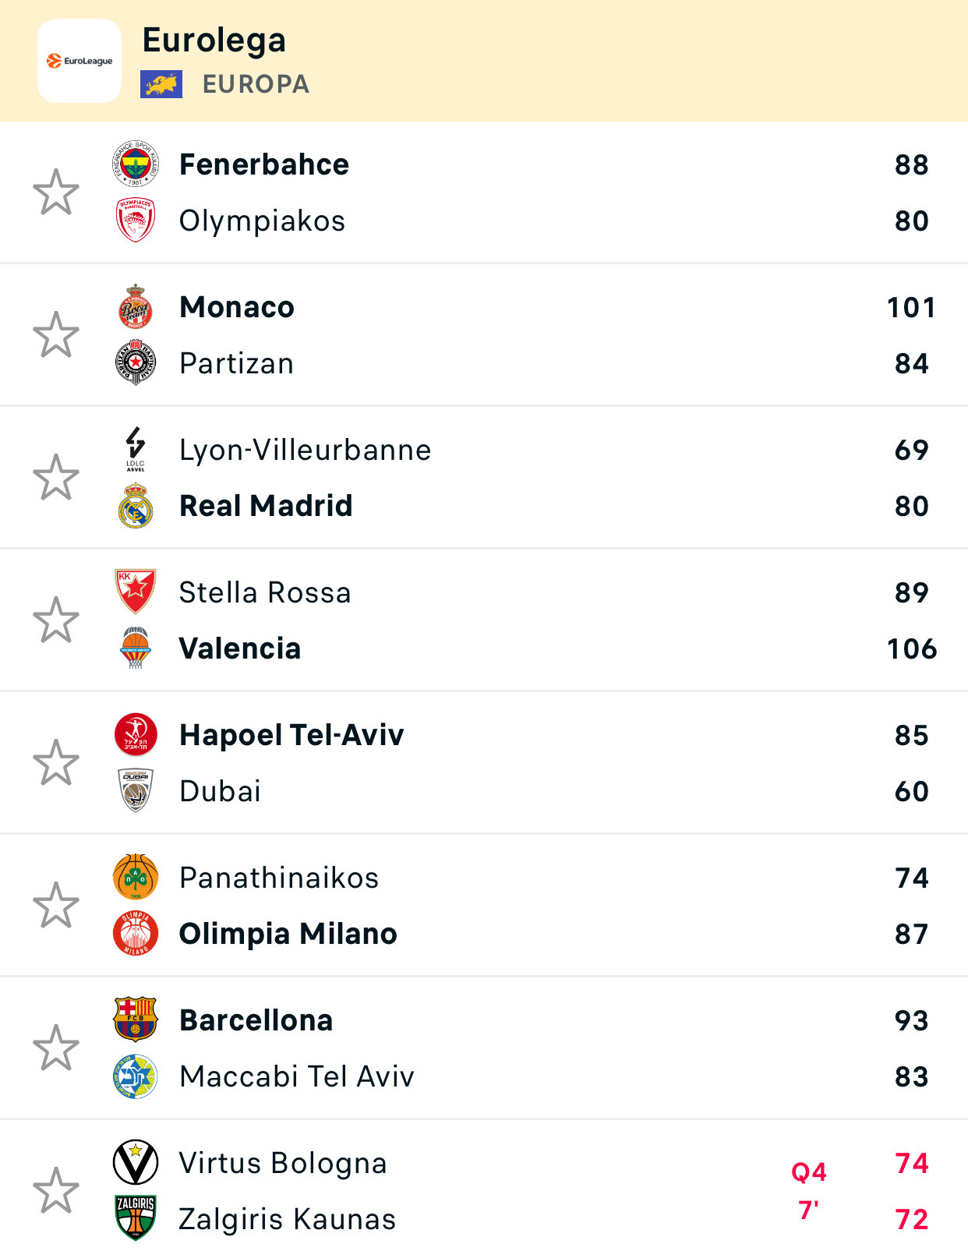
Task: Tap the EuroLeague competition logo
Action: click(79, 61)
